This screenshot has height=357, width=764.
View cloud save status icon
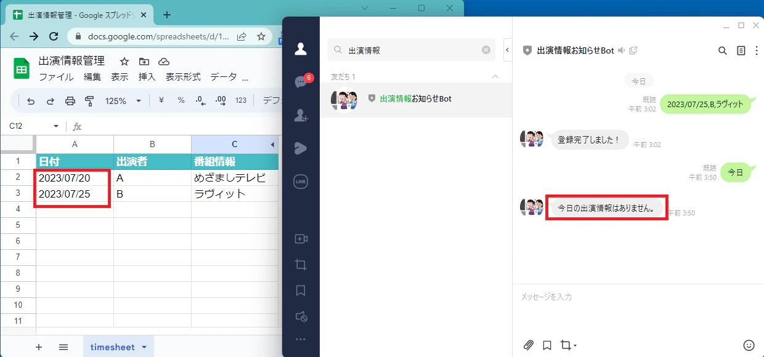[164, 62]
